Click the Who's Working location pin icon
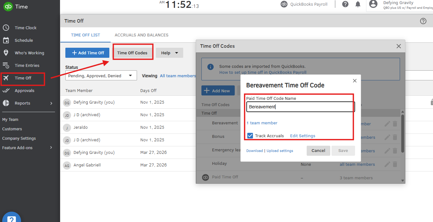This screenshot has width=433, height=222. (6, 53)
